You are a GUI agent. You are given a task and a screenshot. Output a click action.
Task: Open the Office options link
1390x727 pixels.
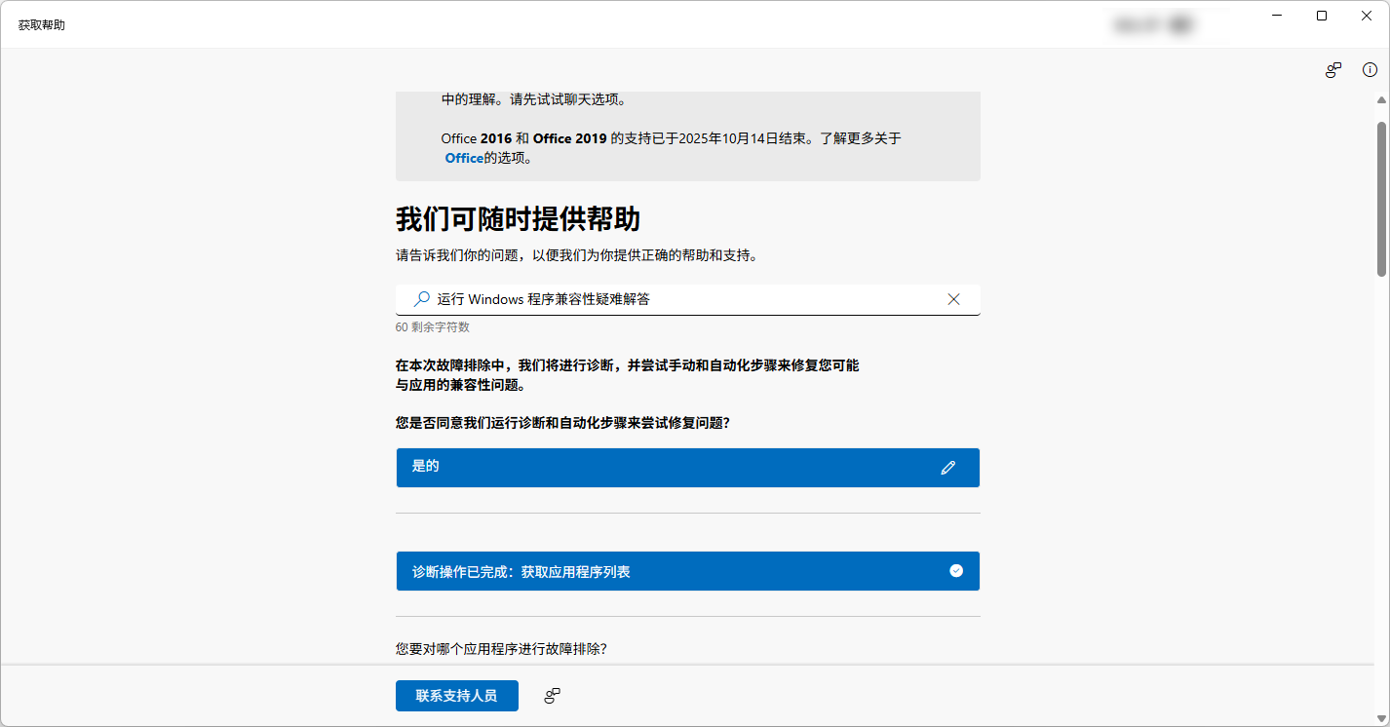463,157
